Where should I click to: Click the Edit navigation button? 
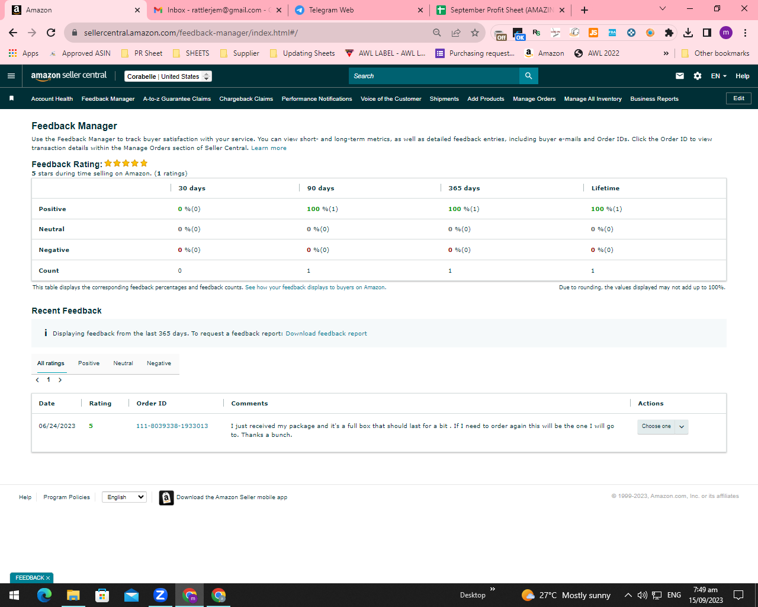click(x=738, y=98)
